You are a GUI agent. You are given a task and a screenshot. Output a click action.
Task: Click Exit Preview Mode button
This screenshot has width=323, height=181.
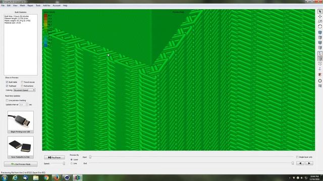coord(21,164)
